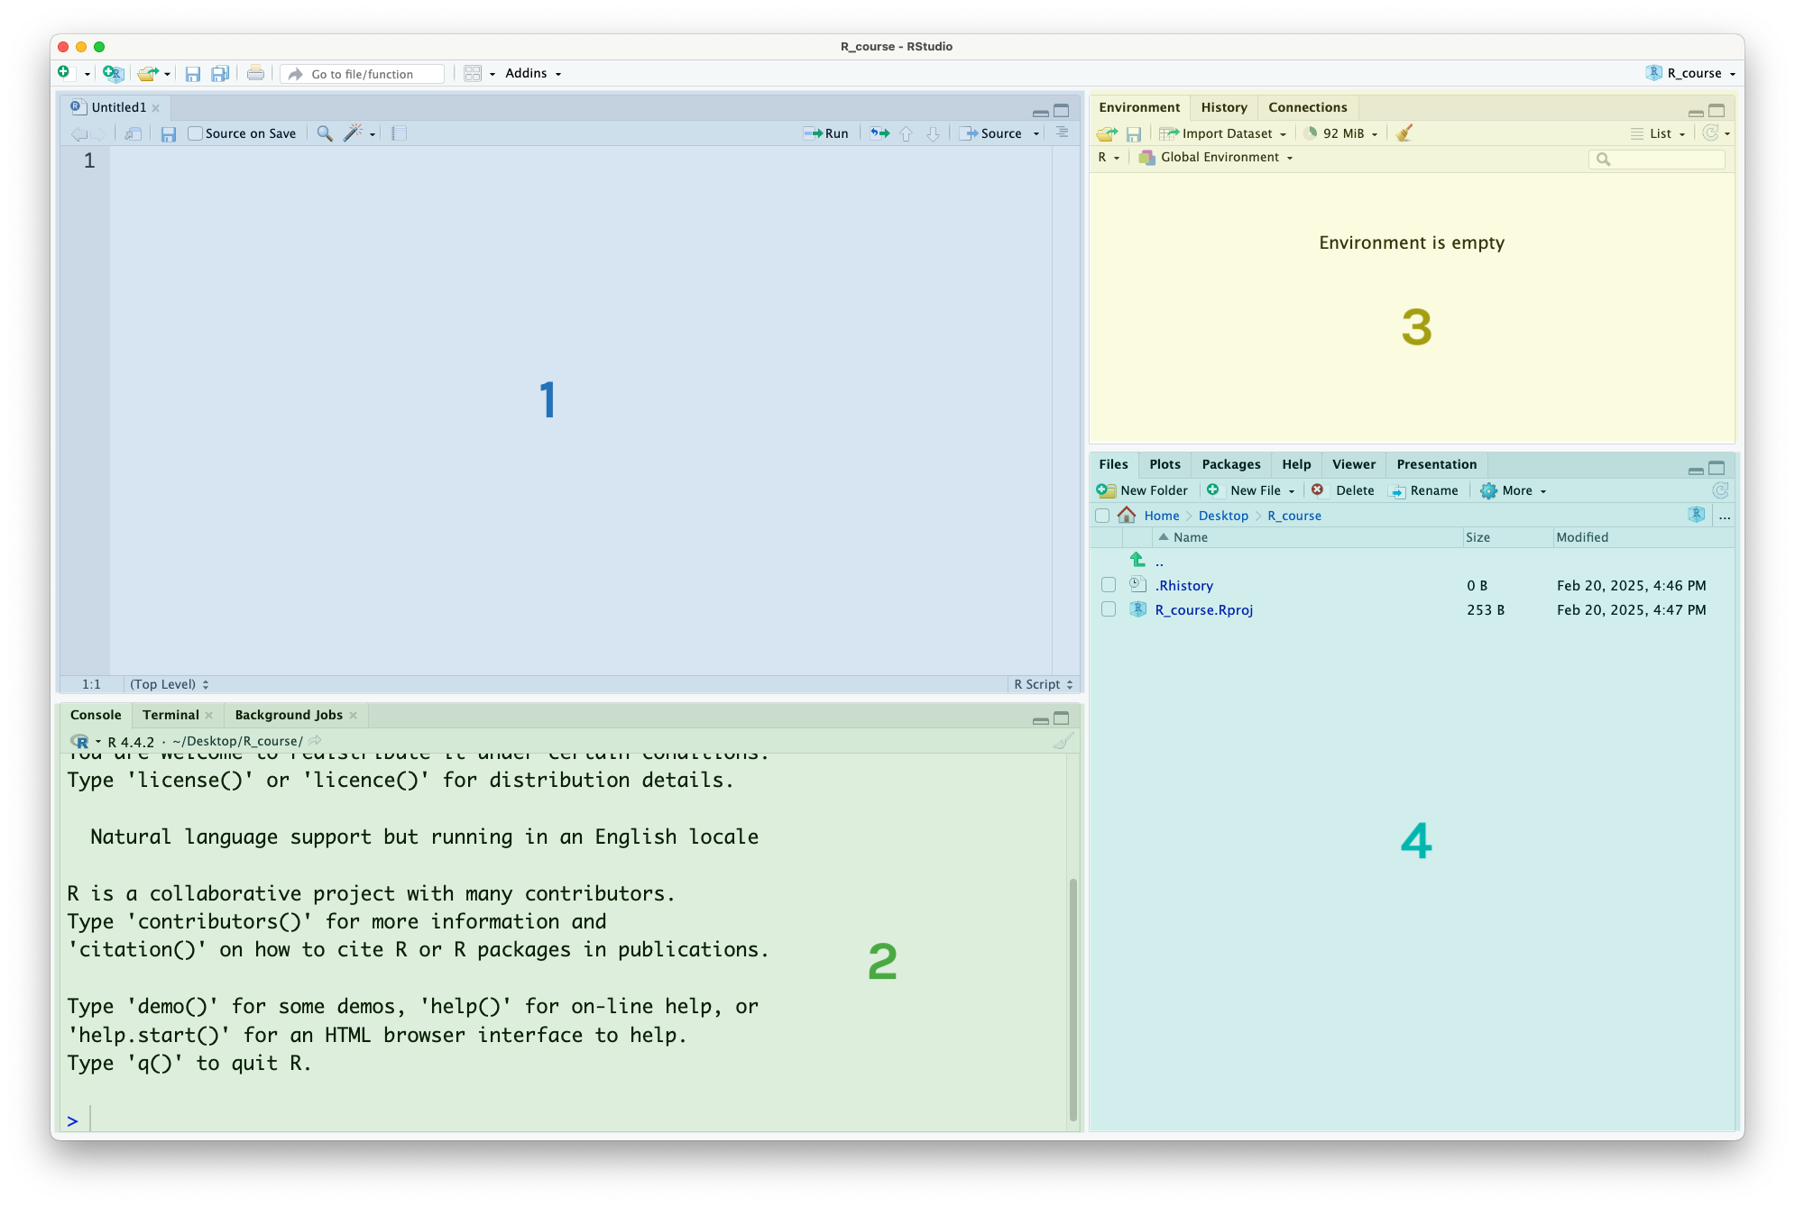1795x1207 pixels.
Task: Open an existing file folder icon
Action: (x=147, y=74)
